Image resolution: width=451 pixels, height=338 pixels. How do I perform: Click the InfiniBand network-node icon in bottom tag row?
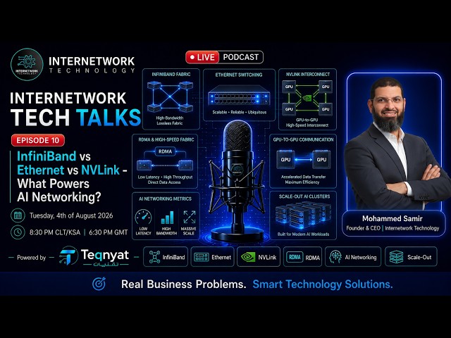click(x=154, y=256)
